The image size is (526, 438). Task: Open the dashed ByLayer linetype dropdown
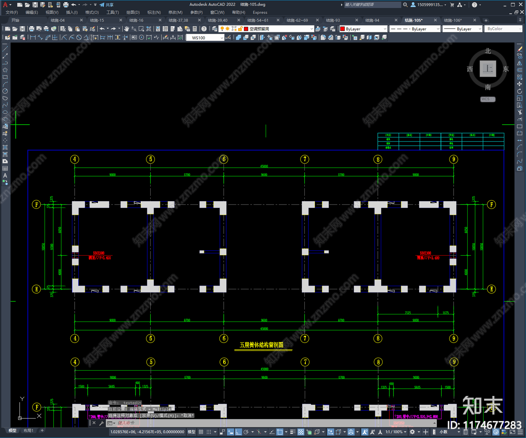415,29
